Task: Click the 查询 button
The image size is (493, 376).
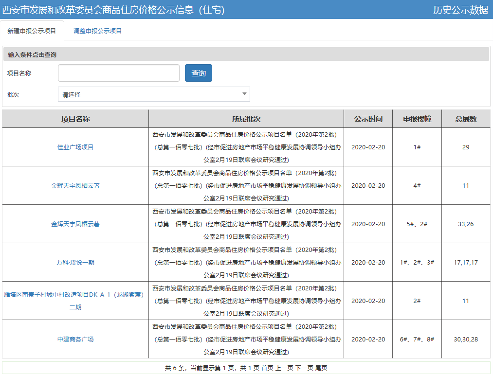Action: 199,73
